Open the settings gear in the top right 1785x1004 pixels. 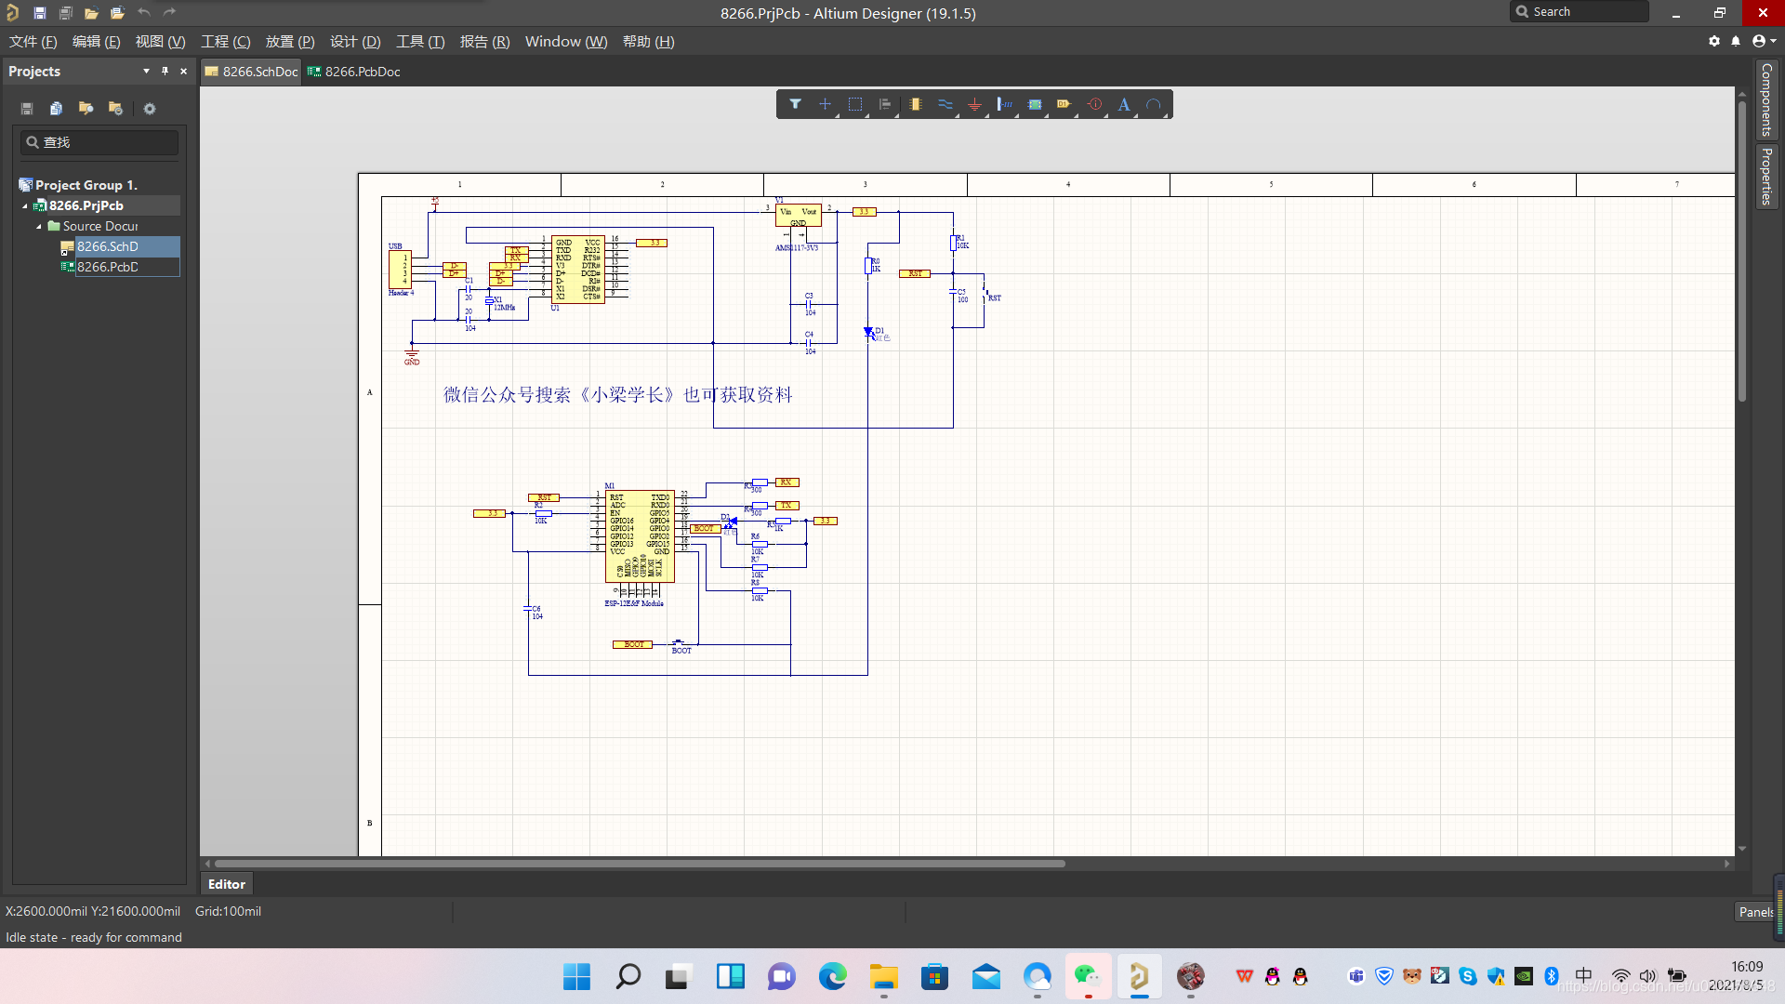tap(1714, 41)
